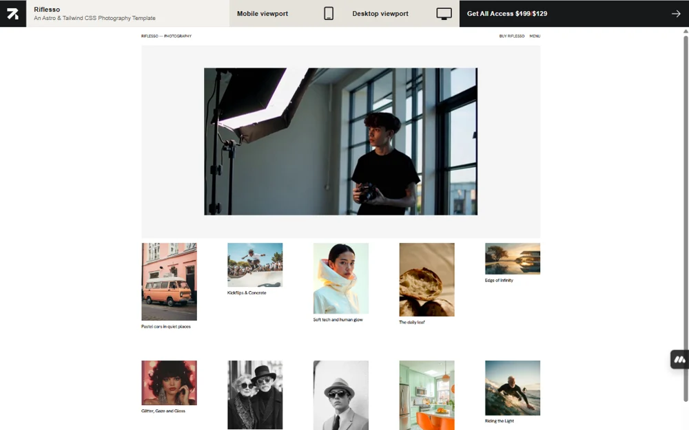Open the man in hat and sunglasses photo

coord(340,396)
